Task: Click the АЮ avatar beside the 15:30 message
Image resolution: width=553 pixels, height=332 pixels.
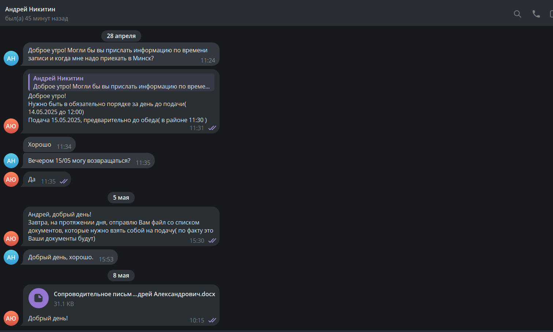Action: (11, 239)
